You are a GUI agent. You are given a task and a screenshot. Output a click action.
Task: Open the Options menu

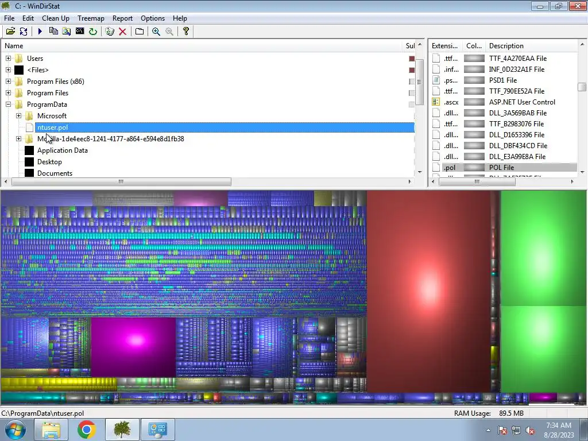point(153,18)
